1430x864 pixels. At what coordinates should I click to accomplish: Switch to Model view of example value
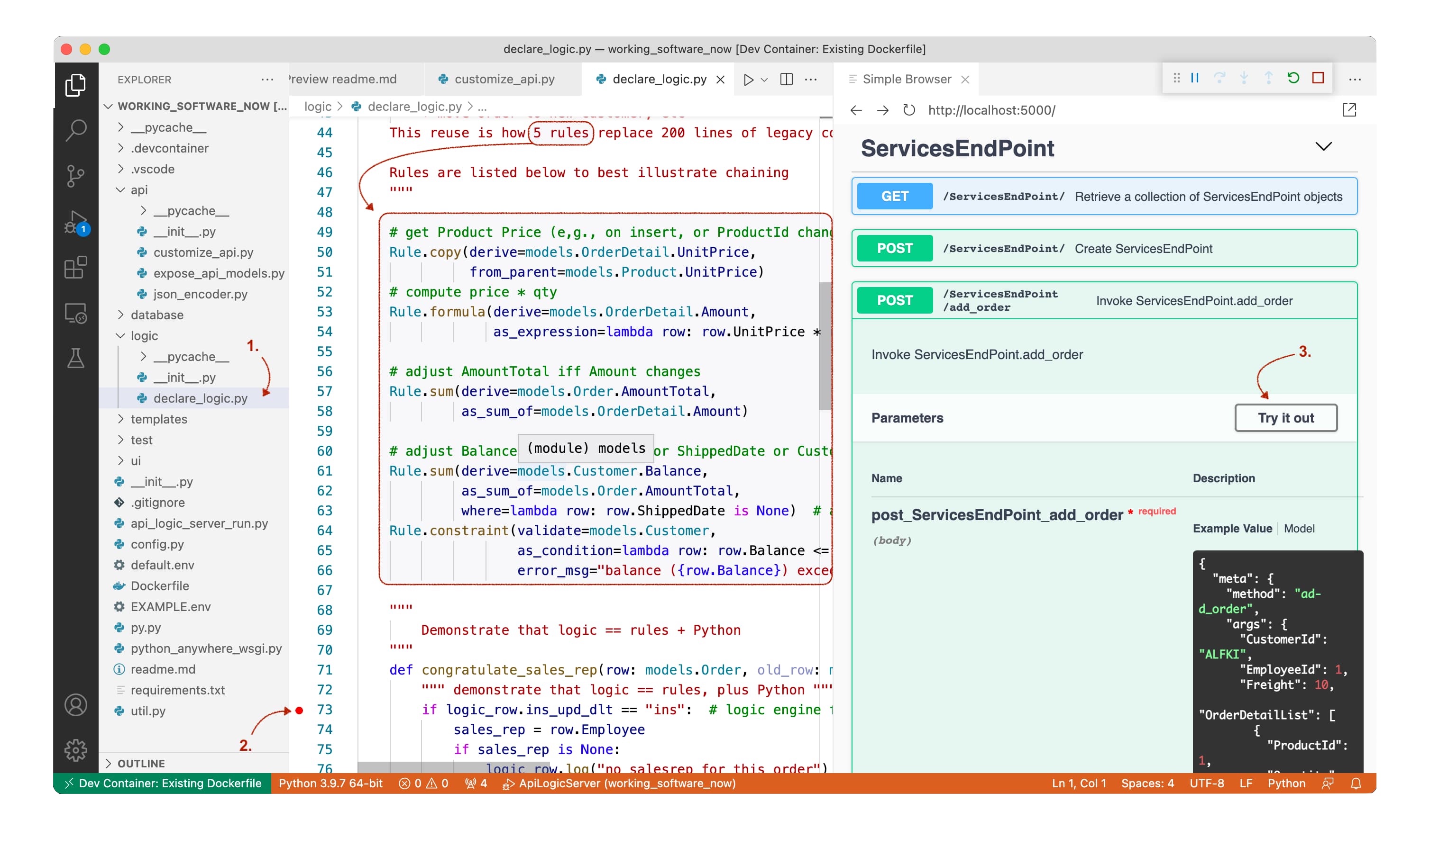point(1299,528)
